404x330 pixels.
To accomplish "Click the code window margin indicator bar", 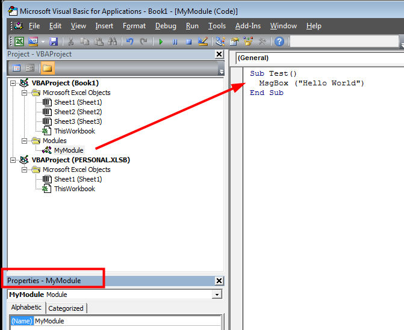I will (x=237, y=198).
